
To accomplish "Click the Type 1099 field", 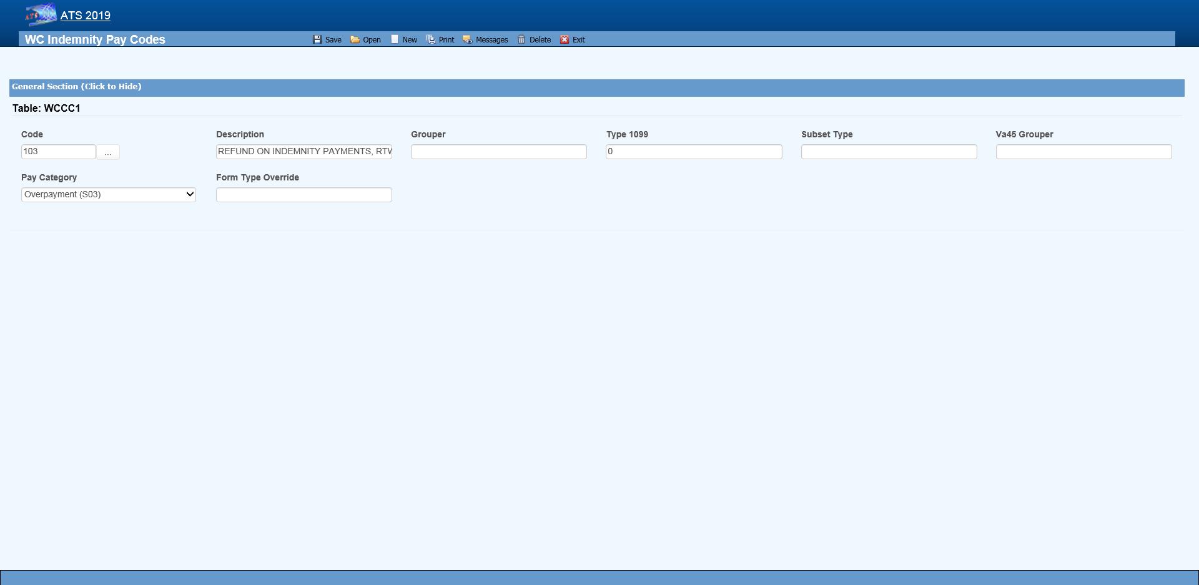I will 693,152.
